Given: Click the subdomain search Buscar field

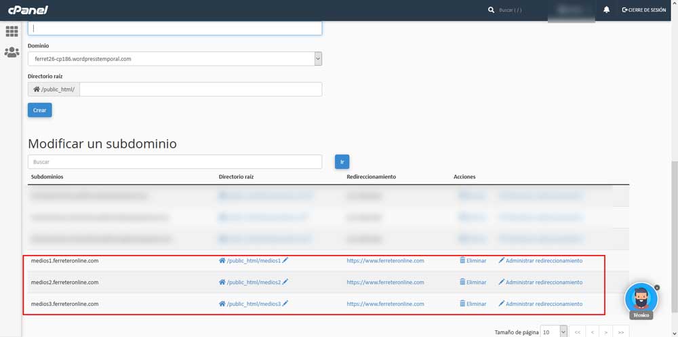Looking at the screenshot, I should click(x=175, y=162).
